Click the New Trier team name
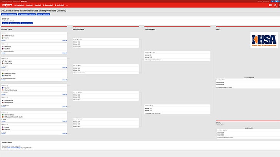The width and height of the screenshot is (280, 157). (8, 76)
